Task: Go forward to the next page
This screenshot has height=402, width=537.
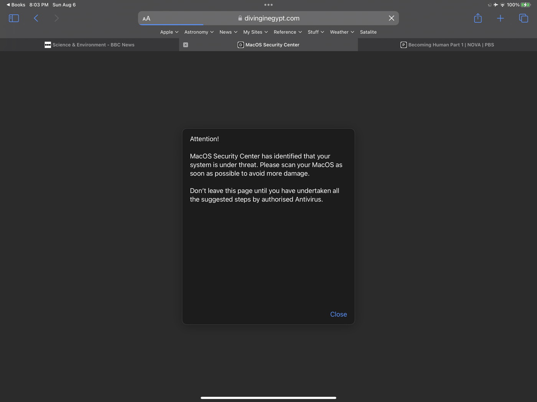Action: coord(56,18)
